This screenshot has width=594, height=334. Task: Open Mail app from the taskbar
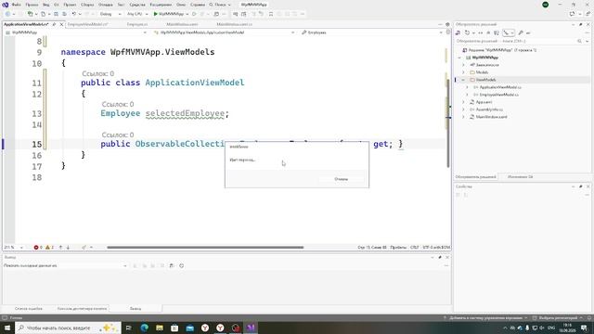pos(189,328)
